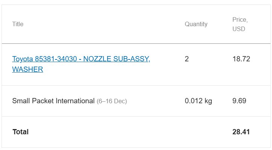This screenshot has height=150, width=272.
Task: Click the NOZZLE SUB-ASSY portion of the link
Action: [x=117, y=59]
